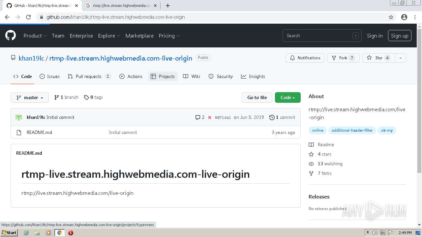Open Initial commit message in file row

[123, 132]
